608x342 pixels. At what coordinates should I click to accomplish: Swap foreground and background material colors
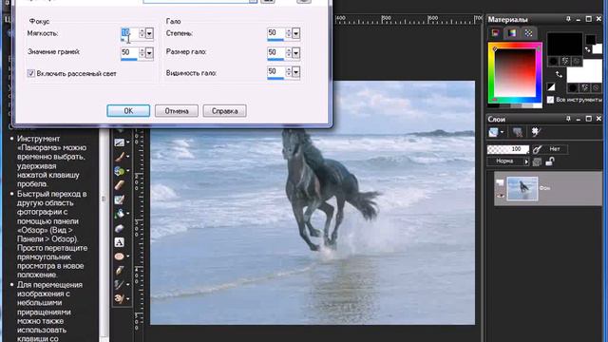pyautogui.click(x=559, y=74)
